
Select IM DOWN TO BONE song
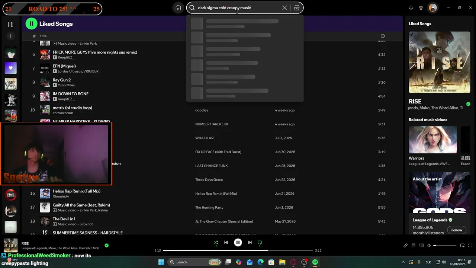pos(71,94)
